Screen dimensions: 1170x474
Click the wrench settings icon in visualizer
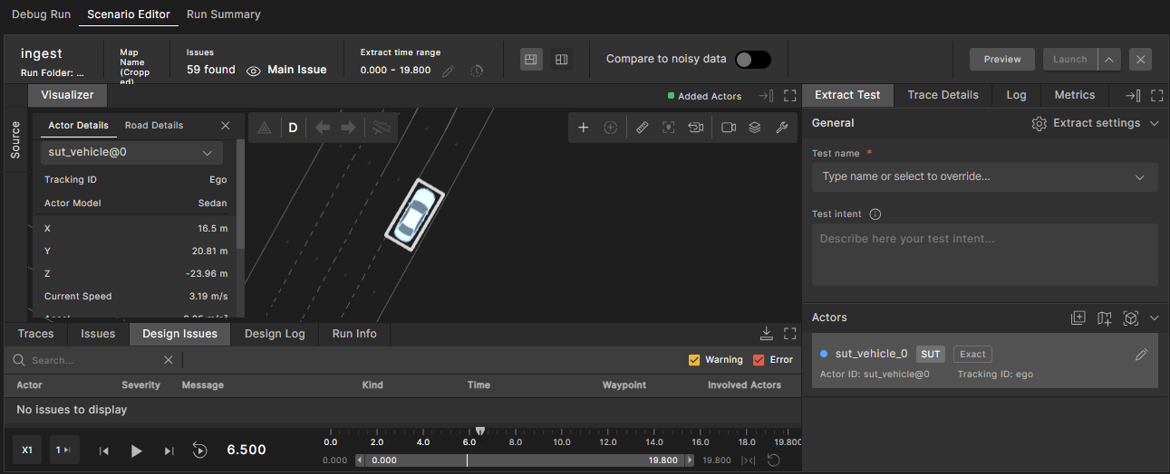pyautogui.click(x=781, y=128)
